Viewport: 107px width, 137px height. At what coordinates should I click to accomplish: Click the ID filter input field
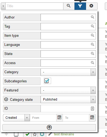(x=68, y=109)
